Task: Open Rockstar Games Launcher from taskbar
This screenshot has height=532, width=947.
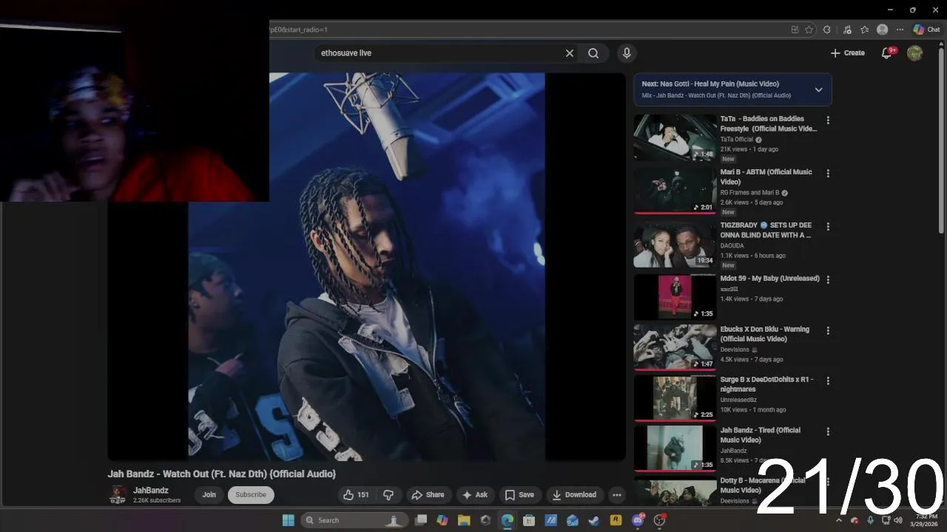Action: coord(616,520)
